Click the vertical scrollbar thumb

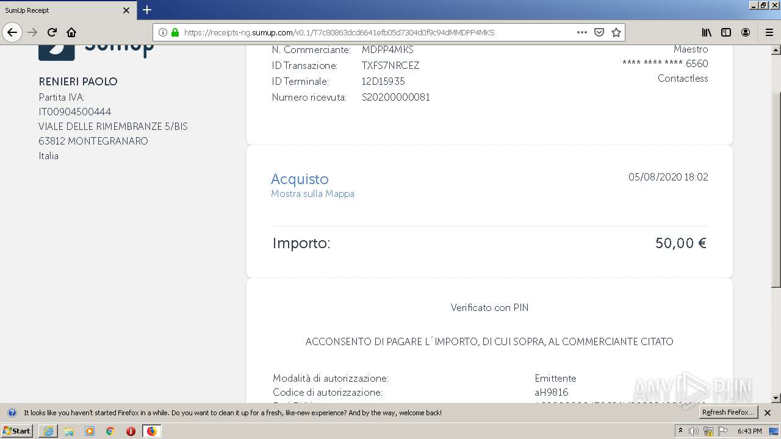click(x=776, y=190)
